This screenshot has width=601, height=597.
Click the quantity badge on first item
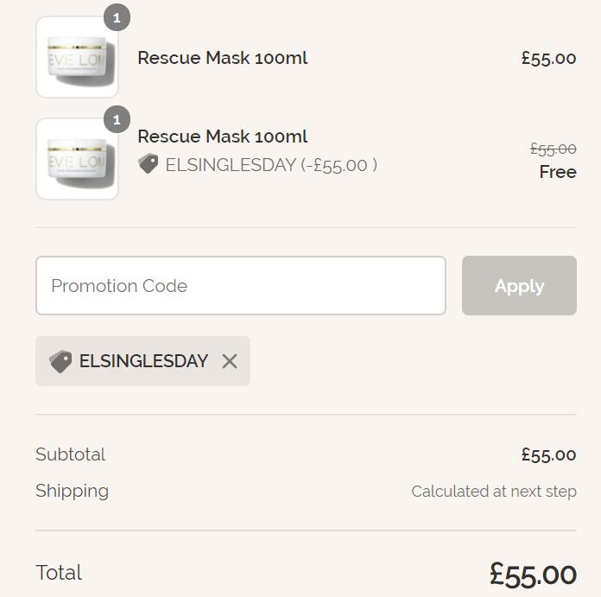[117, 17]
